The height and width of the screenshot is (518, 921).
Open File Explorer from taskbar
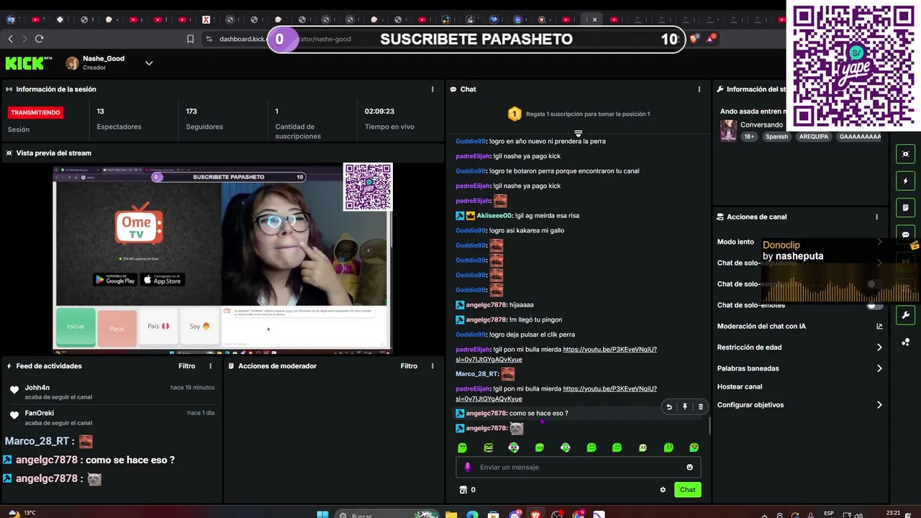pyautogui.click(x=451, y=515)
